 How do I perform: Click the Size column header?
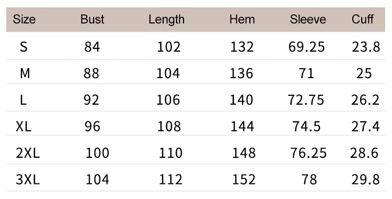[24, 19]
